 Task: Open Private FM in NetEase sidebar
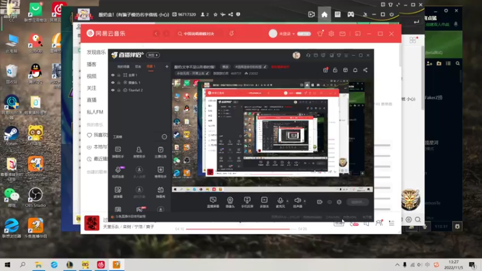click(x=95, y=112)
